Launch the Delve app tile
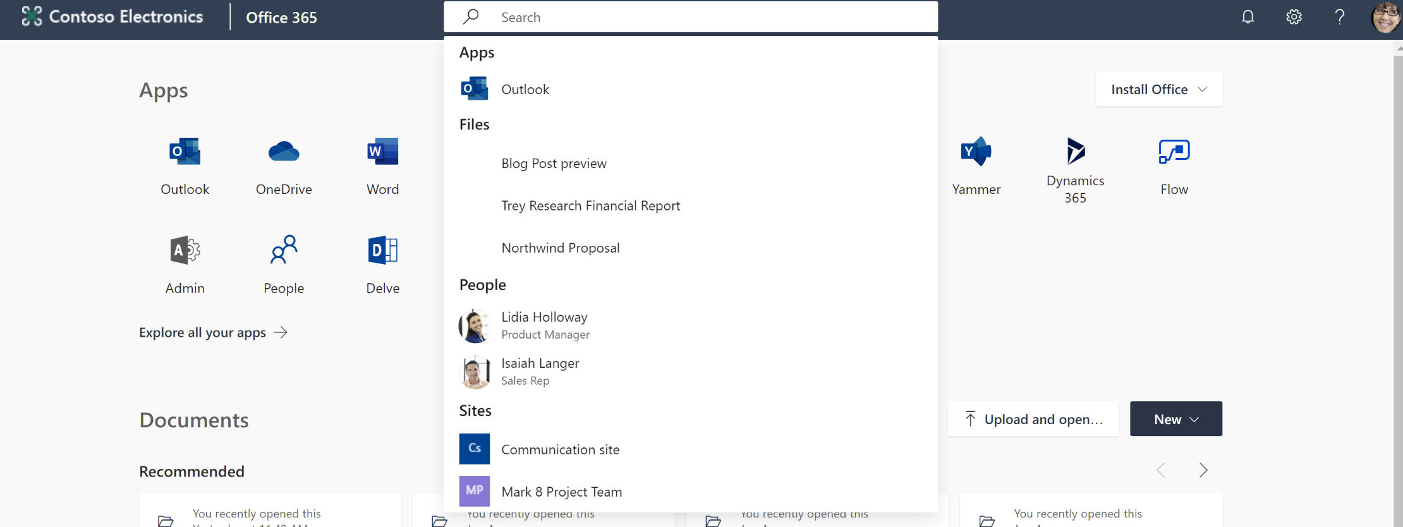Screen dimensions: 1403x527 point(382,265)
